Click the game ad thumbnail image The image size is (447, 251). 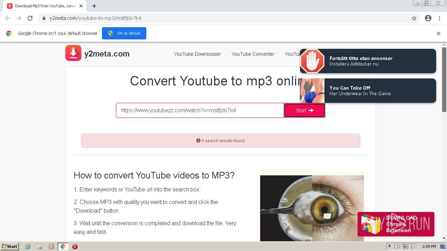click(312, 91)
